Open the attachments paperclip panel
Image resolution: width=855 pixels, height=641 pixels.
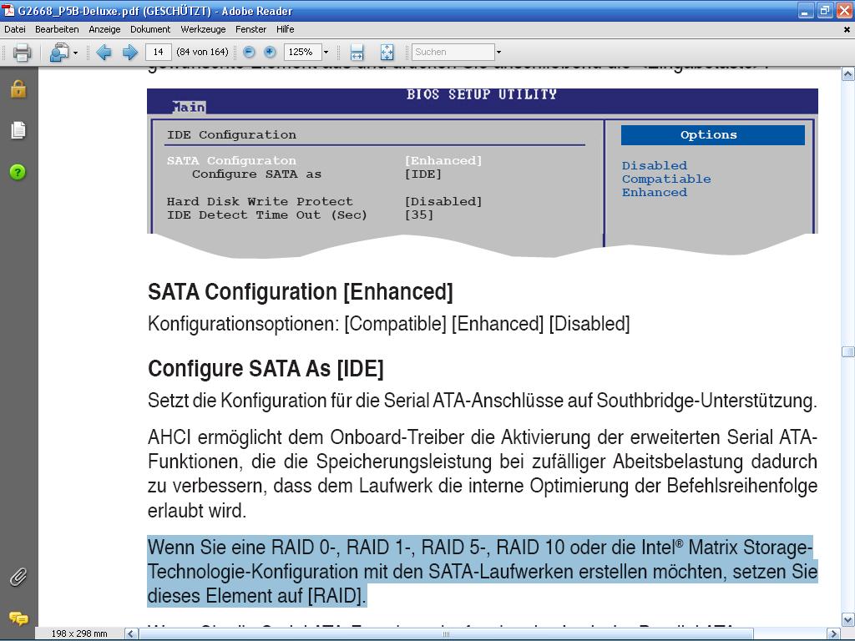click(x=18, y=577)
